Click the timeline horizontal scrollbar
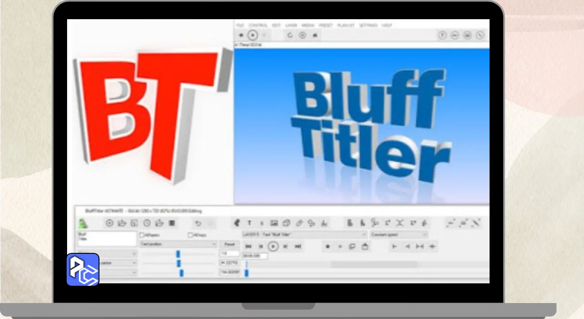This screenshot has width=584, height=319. pos(374,264)
